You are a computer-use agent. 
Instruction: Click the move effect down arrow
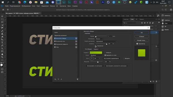pos(61,79)
